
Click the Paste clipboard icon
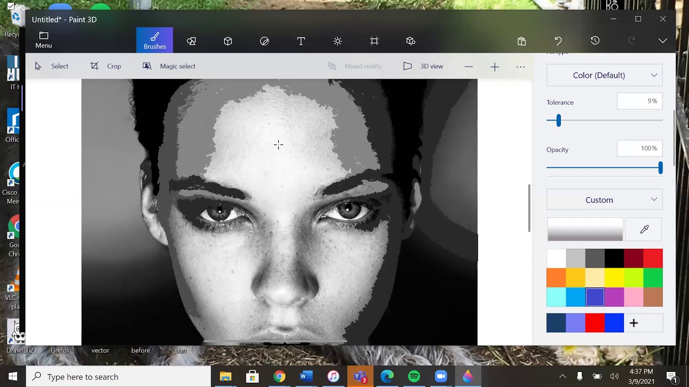(x=522, y=41)
